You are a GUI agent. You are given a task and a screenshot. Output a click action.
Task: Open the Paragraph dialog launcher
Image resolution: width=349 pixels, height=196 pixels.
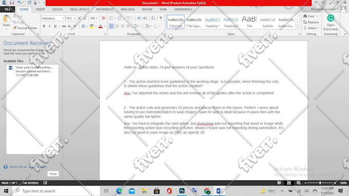(x=163, y=34)
